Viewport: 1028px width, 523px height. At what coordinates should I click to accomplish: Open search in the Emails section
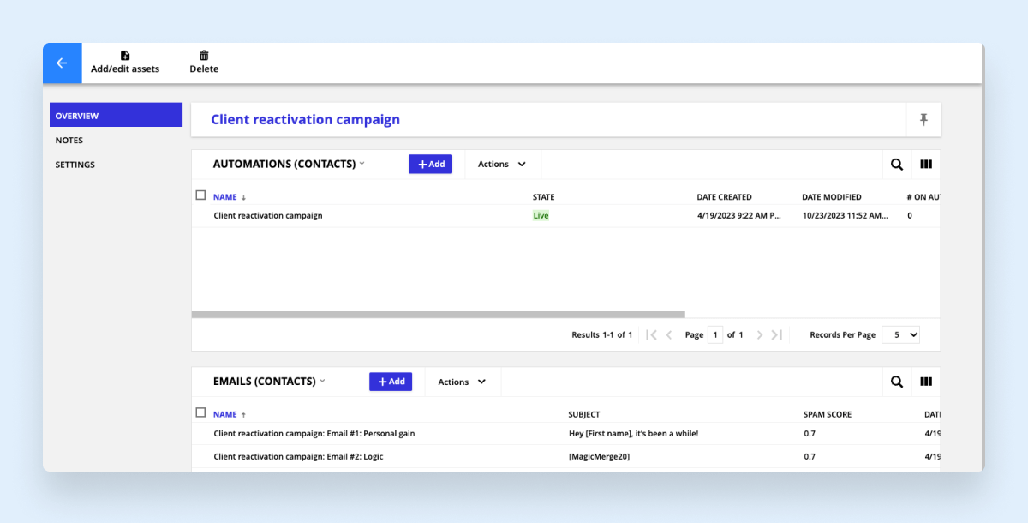(897, 382)
